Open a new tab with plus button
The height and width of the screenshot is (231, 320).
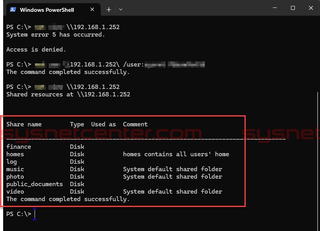[x=109, y=9]
